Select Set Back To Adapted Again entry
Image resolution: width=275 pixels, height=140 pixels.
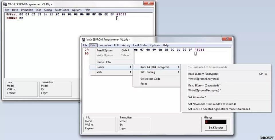point(226,109)
